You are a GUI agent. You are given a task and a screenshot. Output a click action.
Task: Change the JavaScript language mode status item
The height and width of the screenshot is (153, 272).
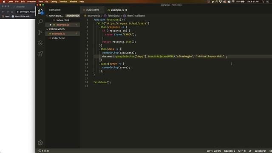click(x=260, y=151)
